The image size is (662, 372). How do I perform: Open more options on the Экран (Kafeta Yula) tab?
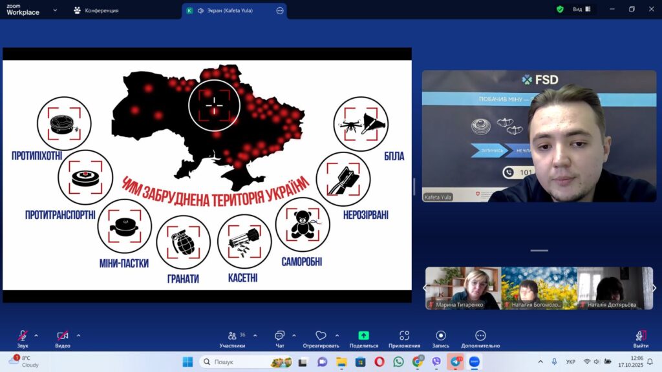(x=279, y=10)
